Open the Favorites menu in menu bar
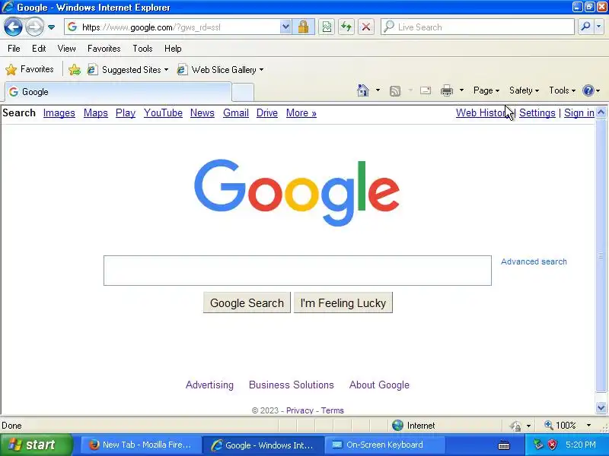This screenshot has height=456, width=609. (104, 49)
